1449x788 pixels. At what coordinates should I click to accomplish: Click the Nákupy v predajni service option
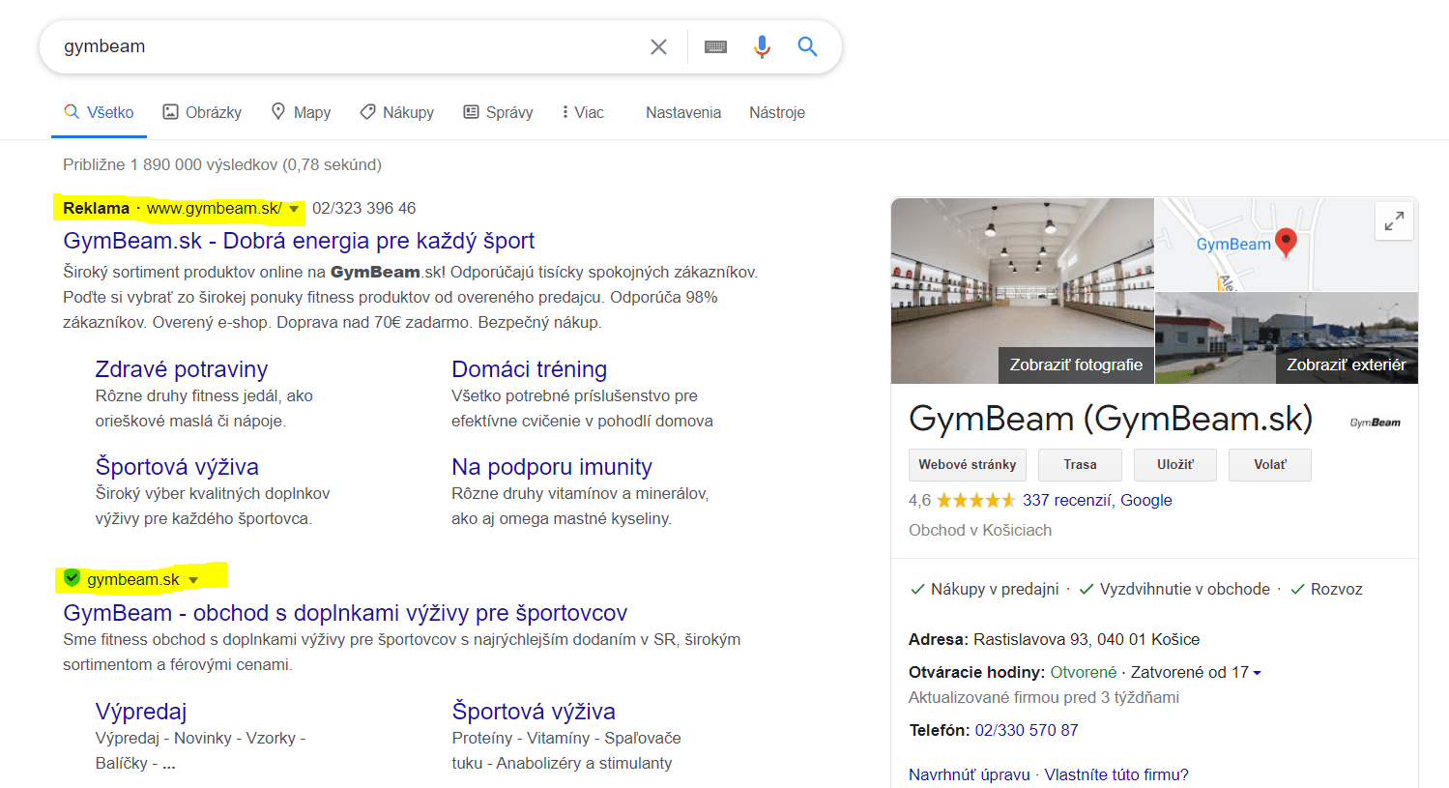pyautogui.click(x=995, y=589)
